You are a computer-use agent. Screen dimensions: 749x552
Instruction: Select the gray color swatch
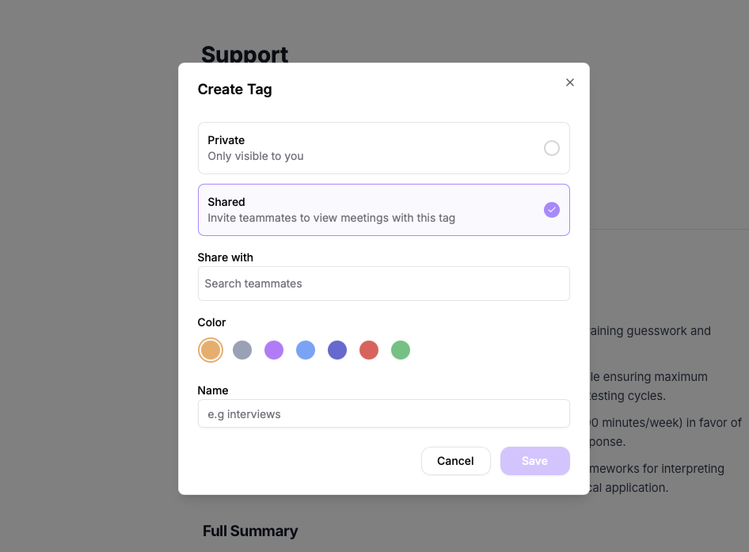(242, 349)
